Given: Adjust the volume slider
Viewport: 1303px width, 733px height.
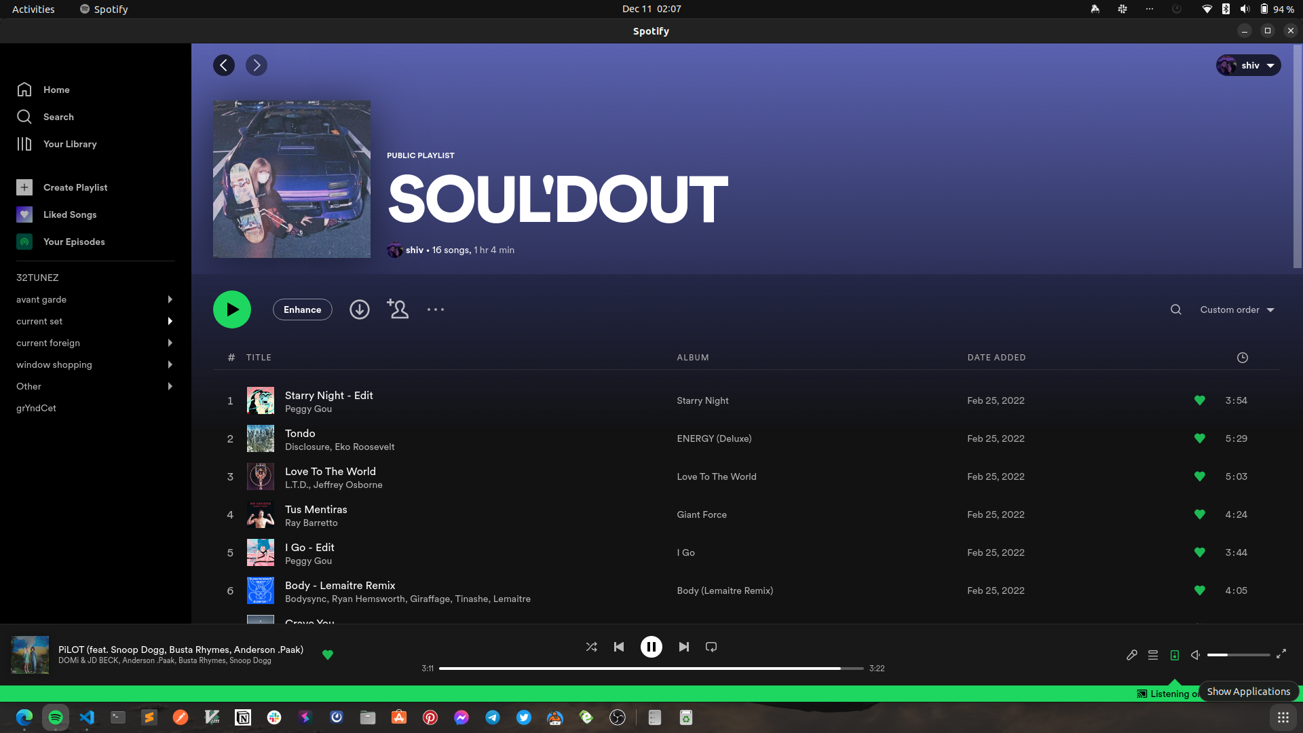Looking at the screenshot, I should click(1239, 655).
